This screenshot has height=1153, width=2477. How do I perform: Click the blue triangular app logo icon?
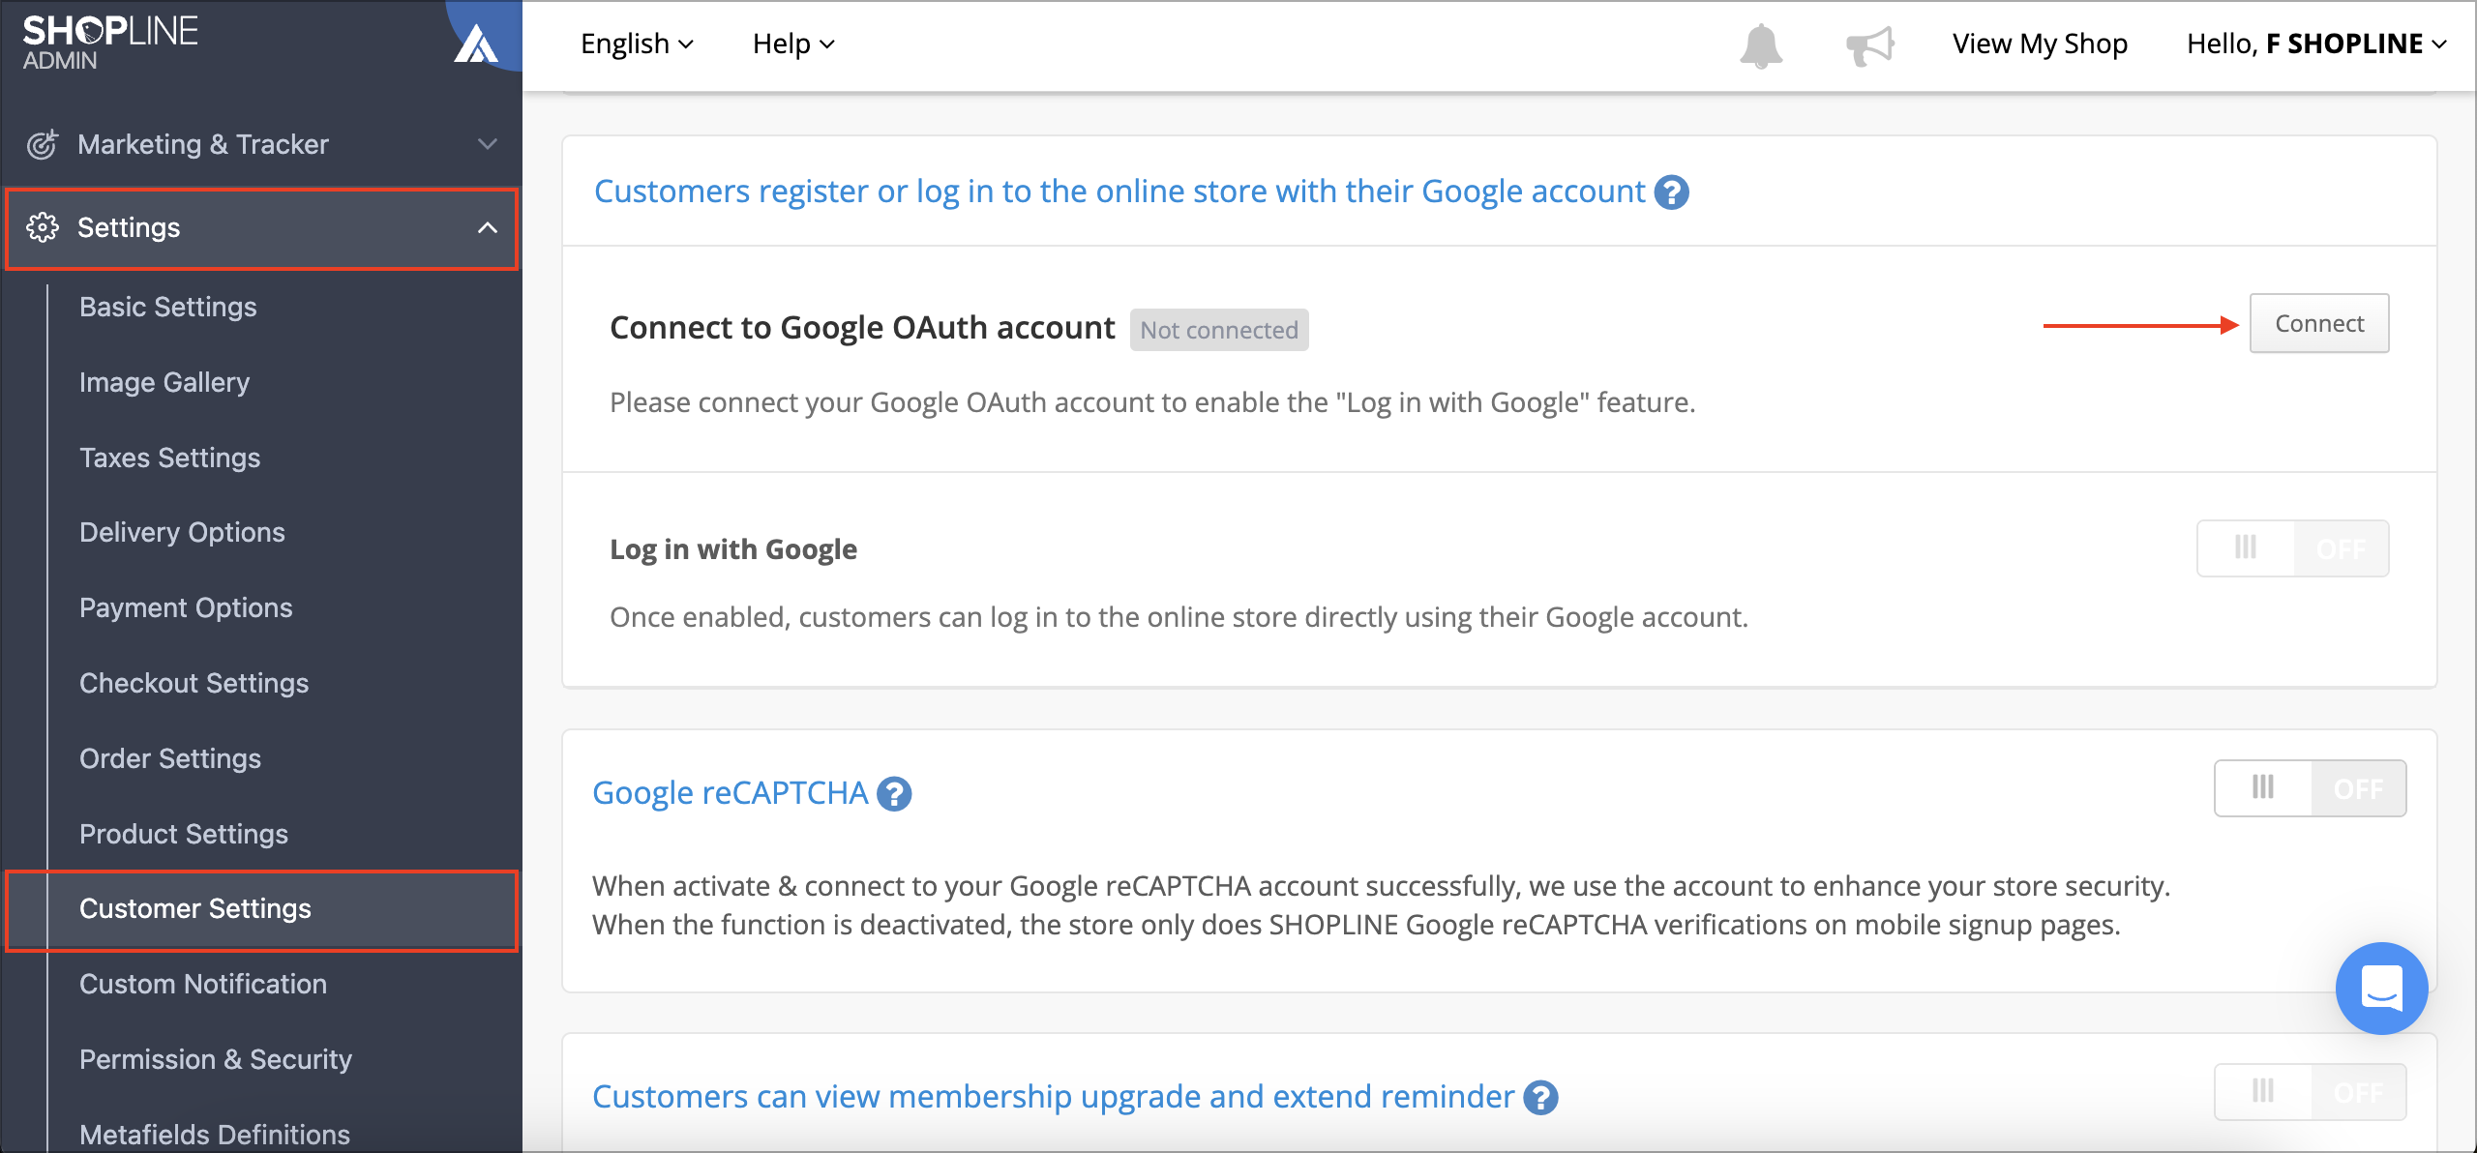pos(475,44)
